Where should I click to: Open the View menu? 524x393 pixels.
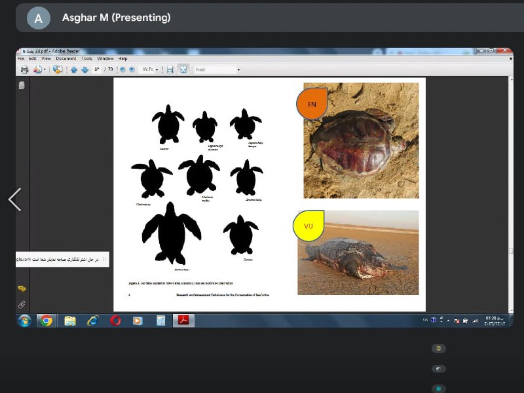pyautogui.click(x=46, y=58)
